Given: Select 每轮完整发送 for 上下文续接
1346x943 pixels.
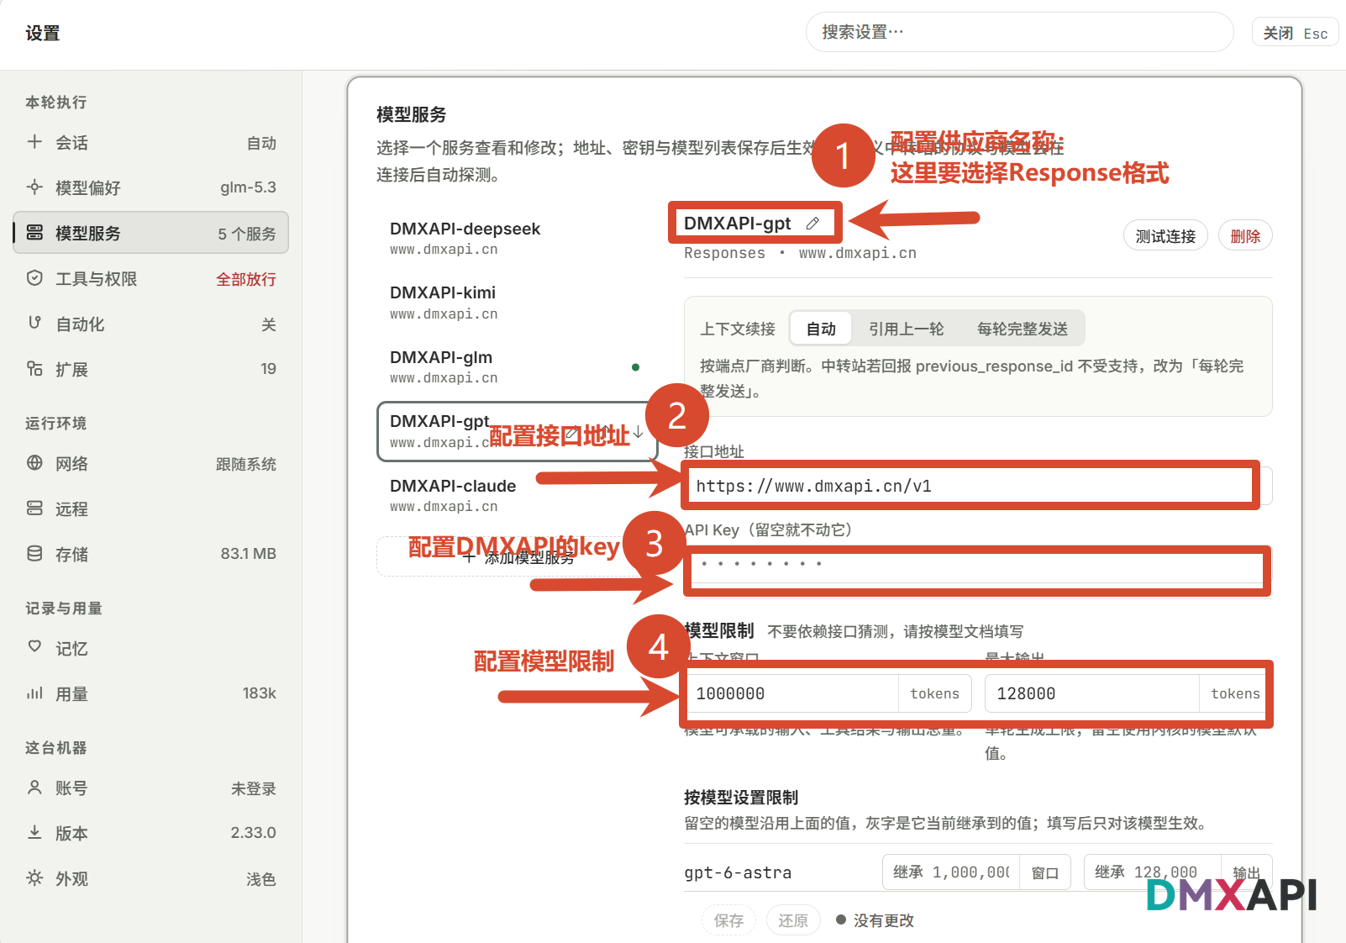Looking at the screenshot, I should click(x=1022, y=329).
